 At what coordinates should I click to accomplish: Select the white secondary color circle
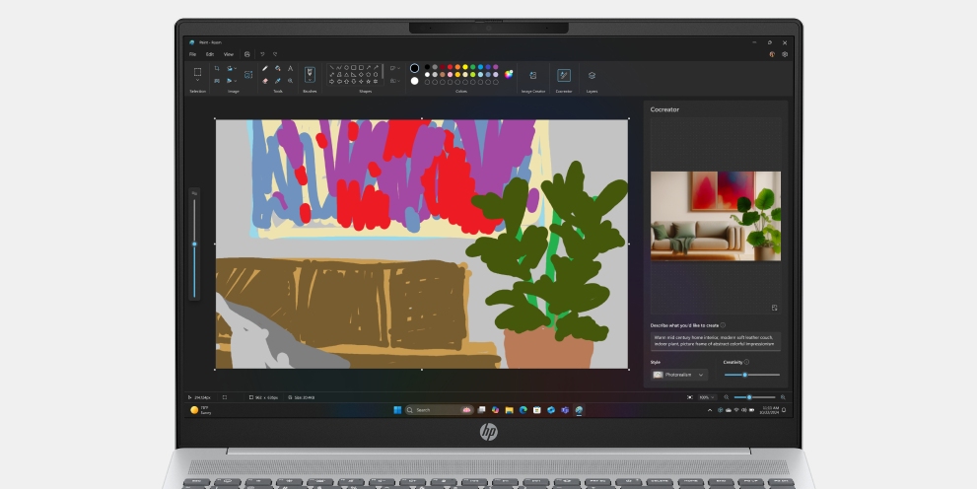click(x=414, y=81)
